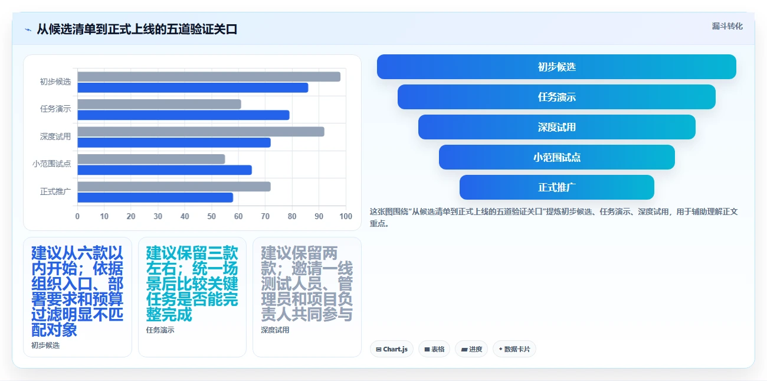Click the Chart.js tag chip
Screen dimensions: 767x381
(x=392, y=349)
